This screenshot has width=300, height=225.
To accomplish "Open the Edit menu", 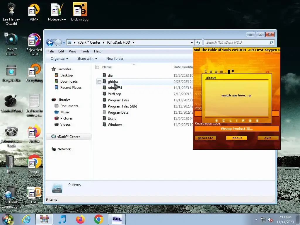I will tap(61, 51).
